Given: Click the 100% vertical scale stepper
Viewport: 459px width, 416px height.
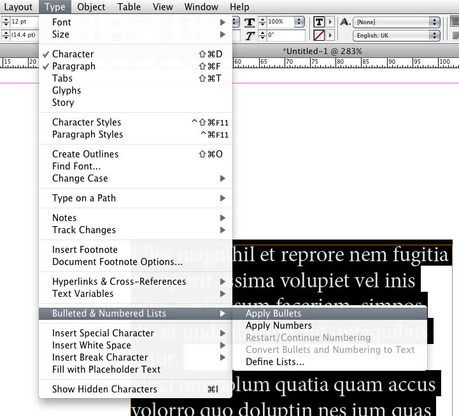Looking at the screenshot, I should (262, 22).
